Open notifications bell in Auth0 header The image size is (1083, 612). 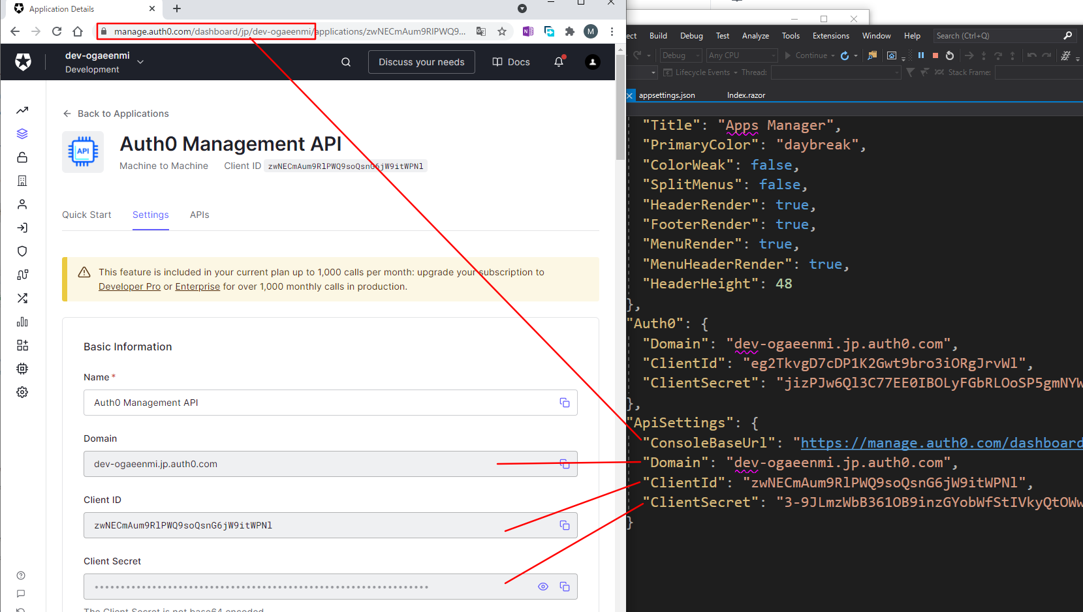pos(559,62)
